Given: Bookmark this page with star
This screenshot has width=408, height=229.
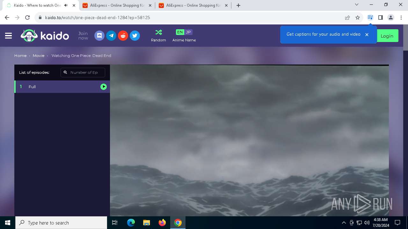Looking at the screenshot, I should pos(358,17).
